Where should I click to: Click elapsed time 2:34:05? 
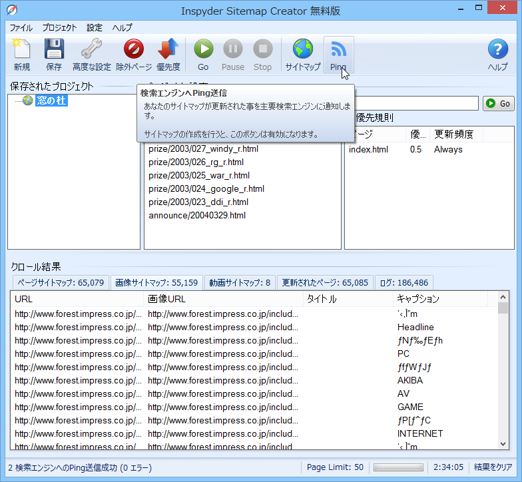(448, 467)
